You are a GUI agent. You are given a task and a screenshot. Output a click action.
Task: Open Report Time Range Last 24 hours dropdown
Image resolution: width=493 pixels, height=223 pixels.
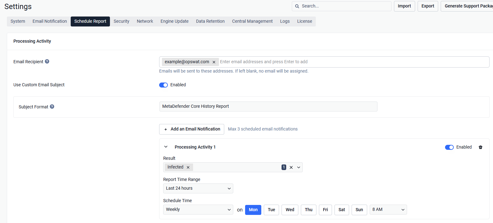point(198,188)
